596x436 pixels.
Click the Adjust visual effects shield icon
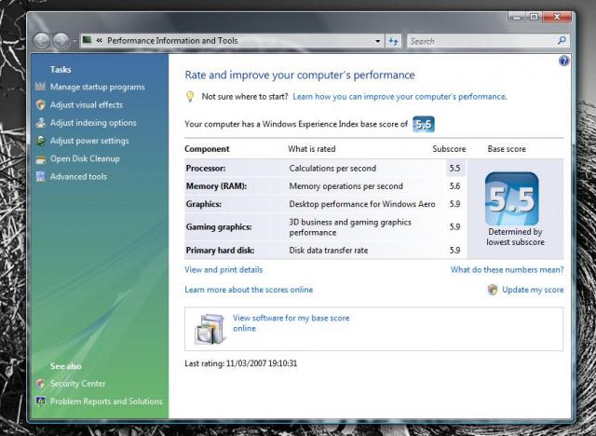point(40,104)
